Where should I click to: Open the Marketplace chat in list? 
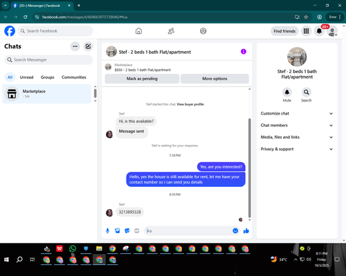(x=47, y=94)
